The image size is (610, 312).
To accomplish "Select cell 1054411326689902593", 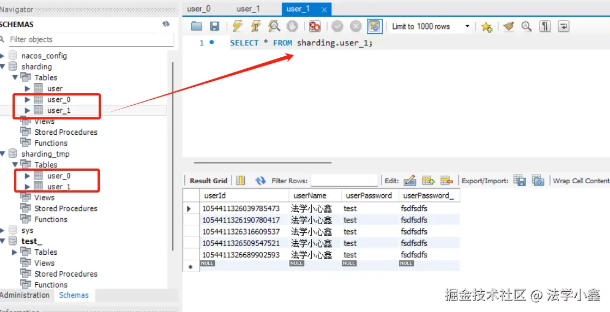I will point(244,255).
